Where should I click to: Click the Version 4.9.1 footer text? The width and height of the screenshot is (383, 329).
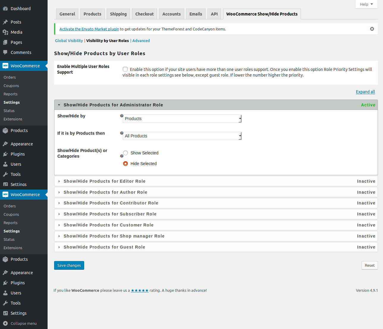point(367,290)
